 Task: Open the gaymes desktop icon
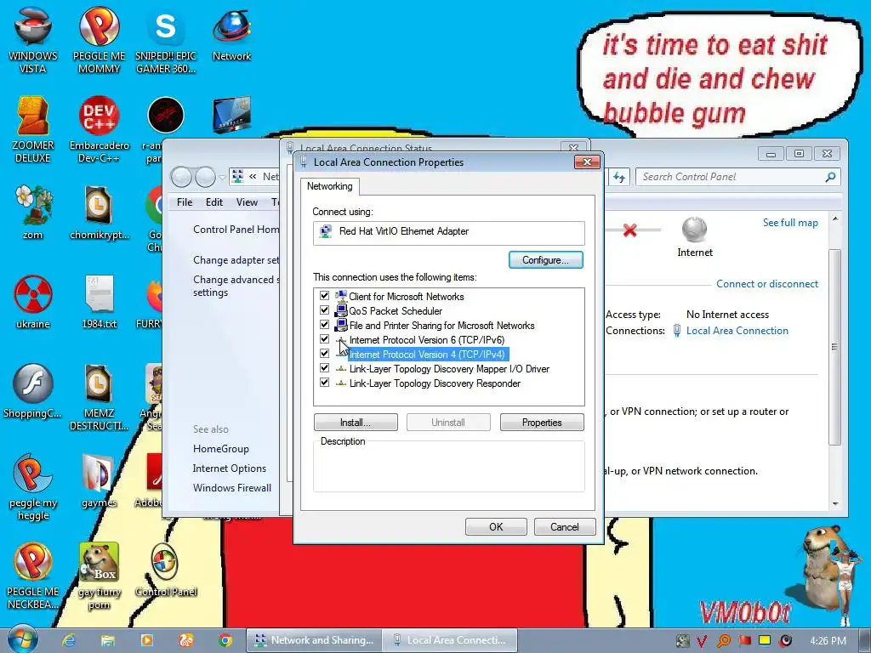[99, 480]
